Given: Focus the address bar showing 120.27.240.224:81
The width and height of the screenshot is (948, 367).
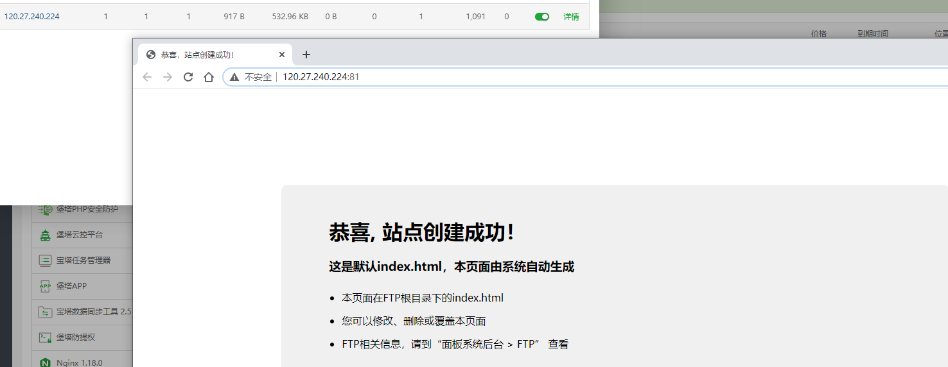Looking at the screenshot, I should tap(584, 77).
